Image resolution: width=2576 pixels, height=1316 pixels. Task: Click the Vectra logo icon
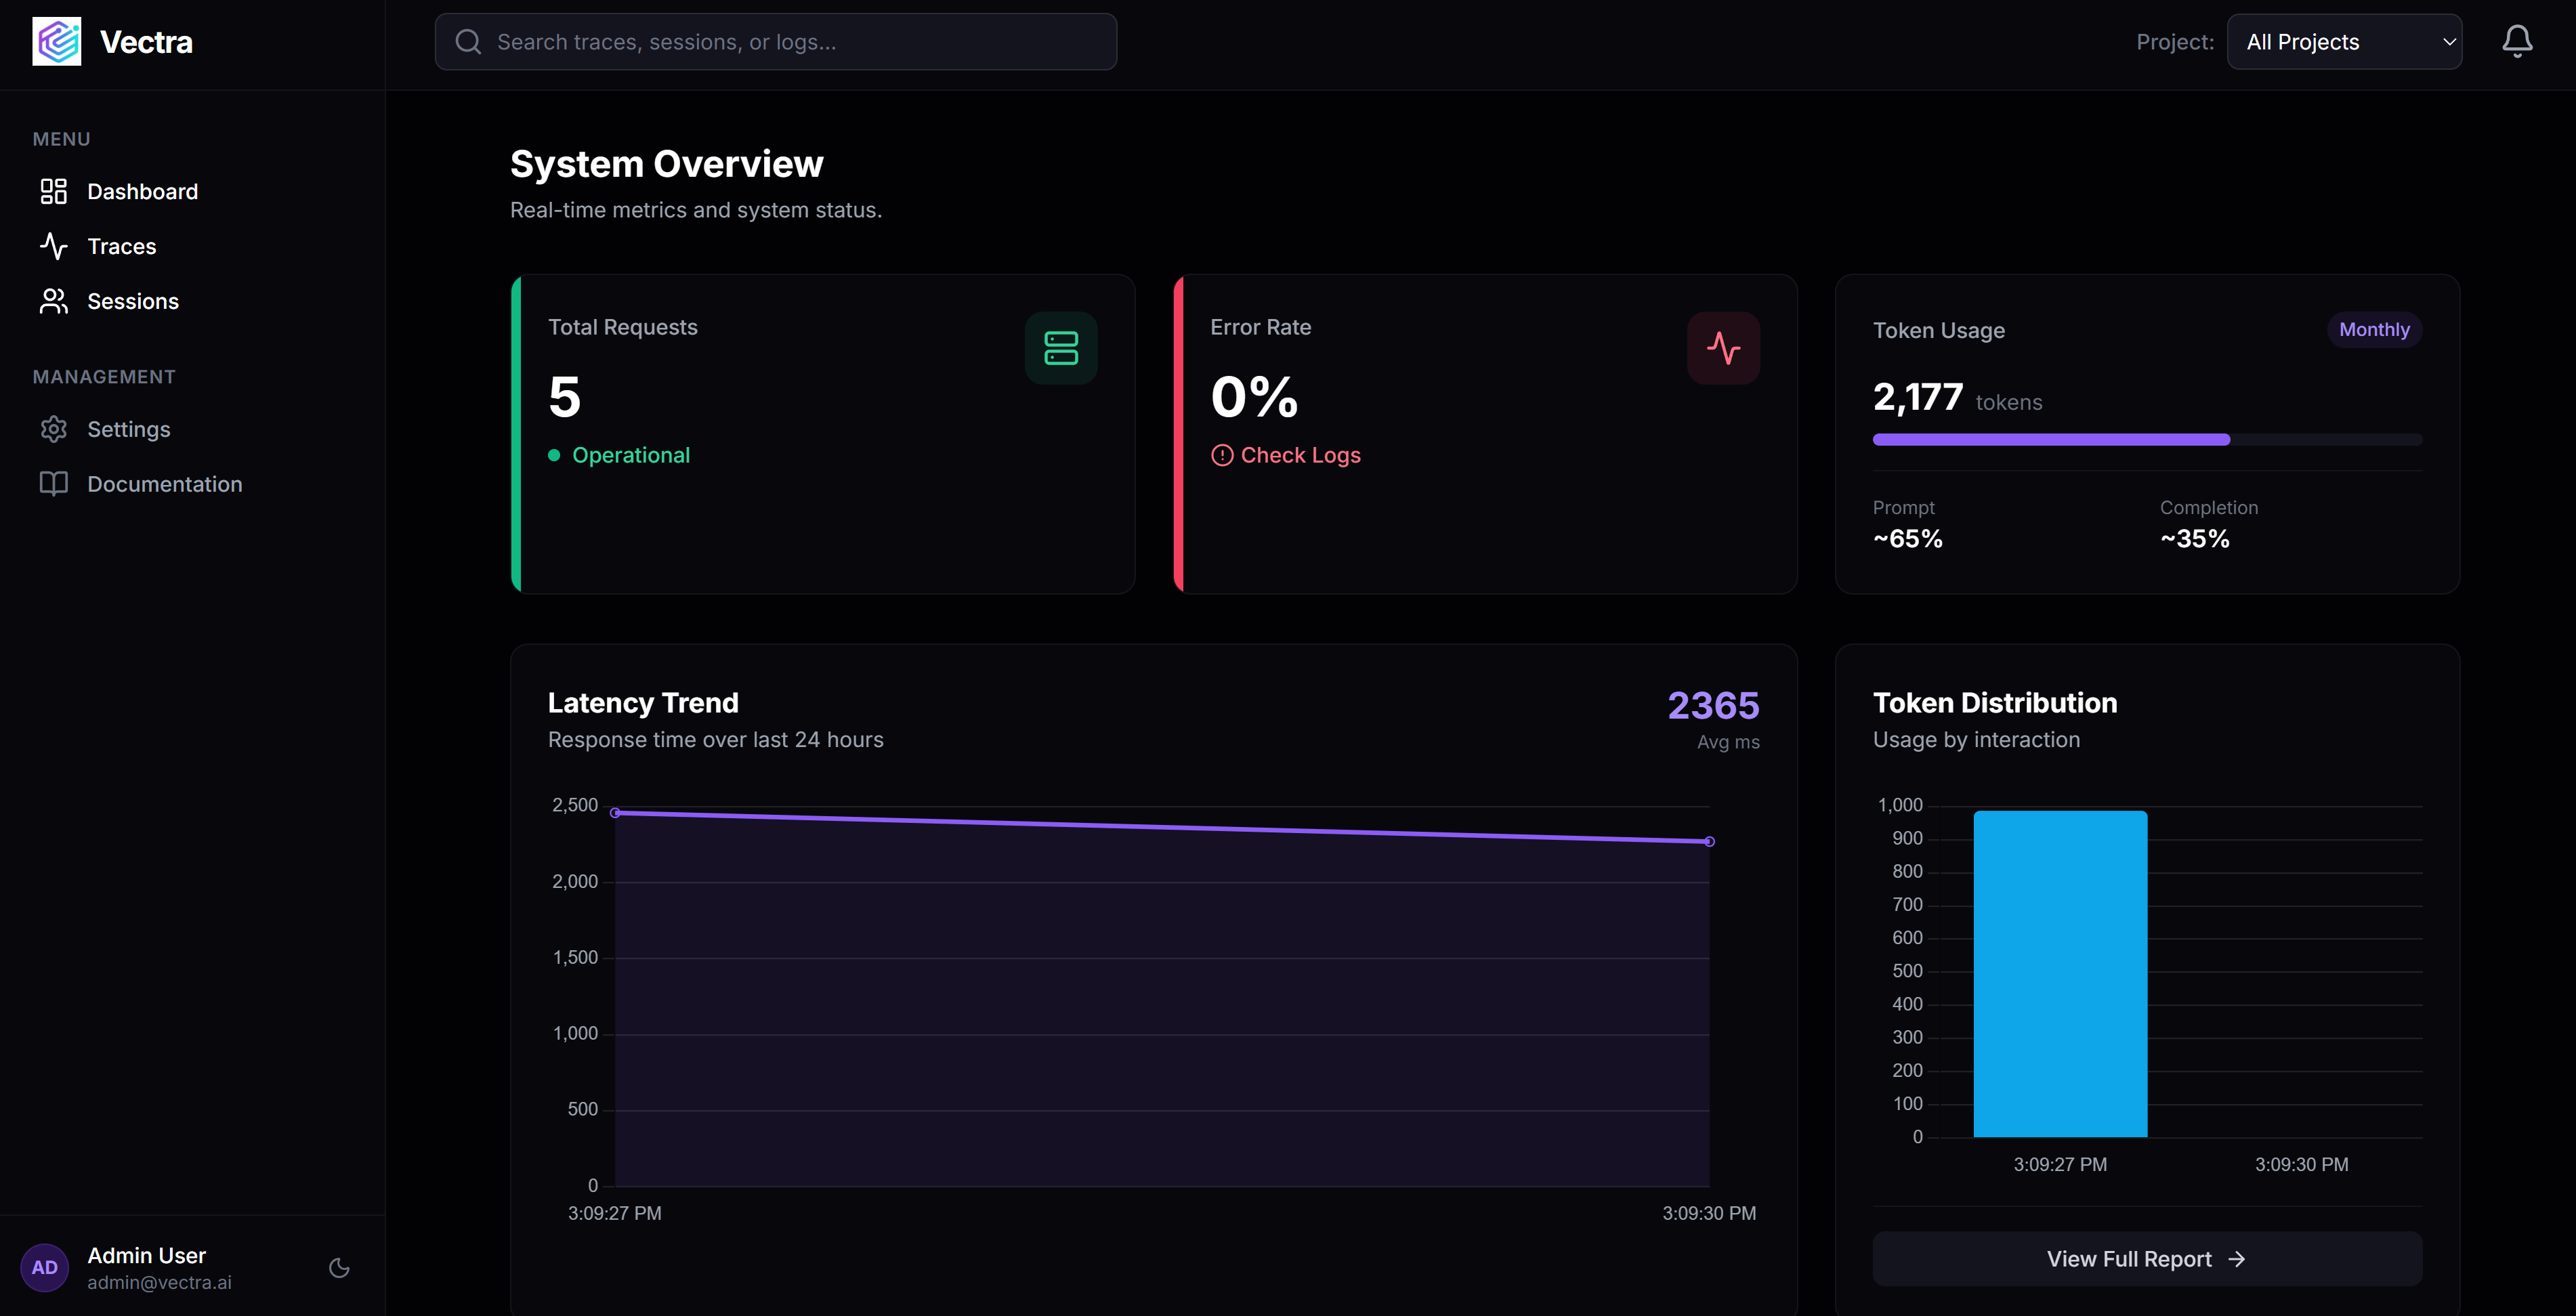click(57, 41)
